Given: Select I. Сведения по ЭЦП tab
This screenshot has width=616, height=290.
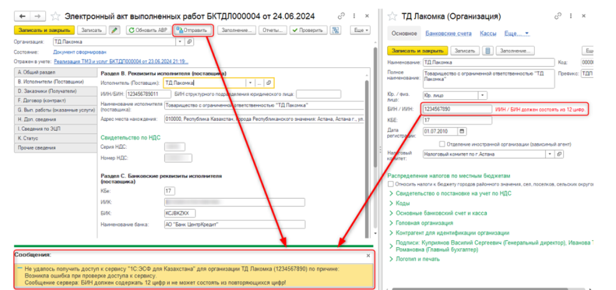Looking at the screenshot, I should [x=55, y=129].
